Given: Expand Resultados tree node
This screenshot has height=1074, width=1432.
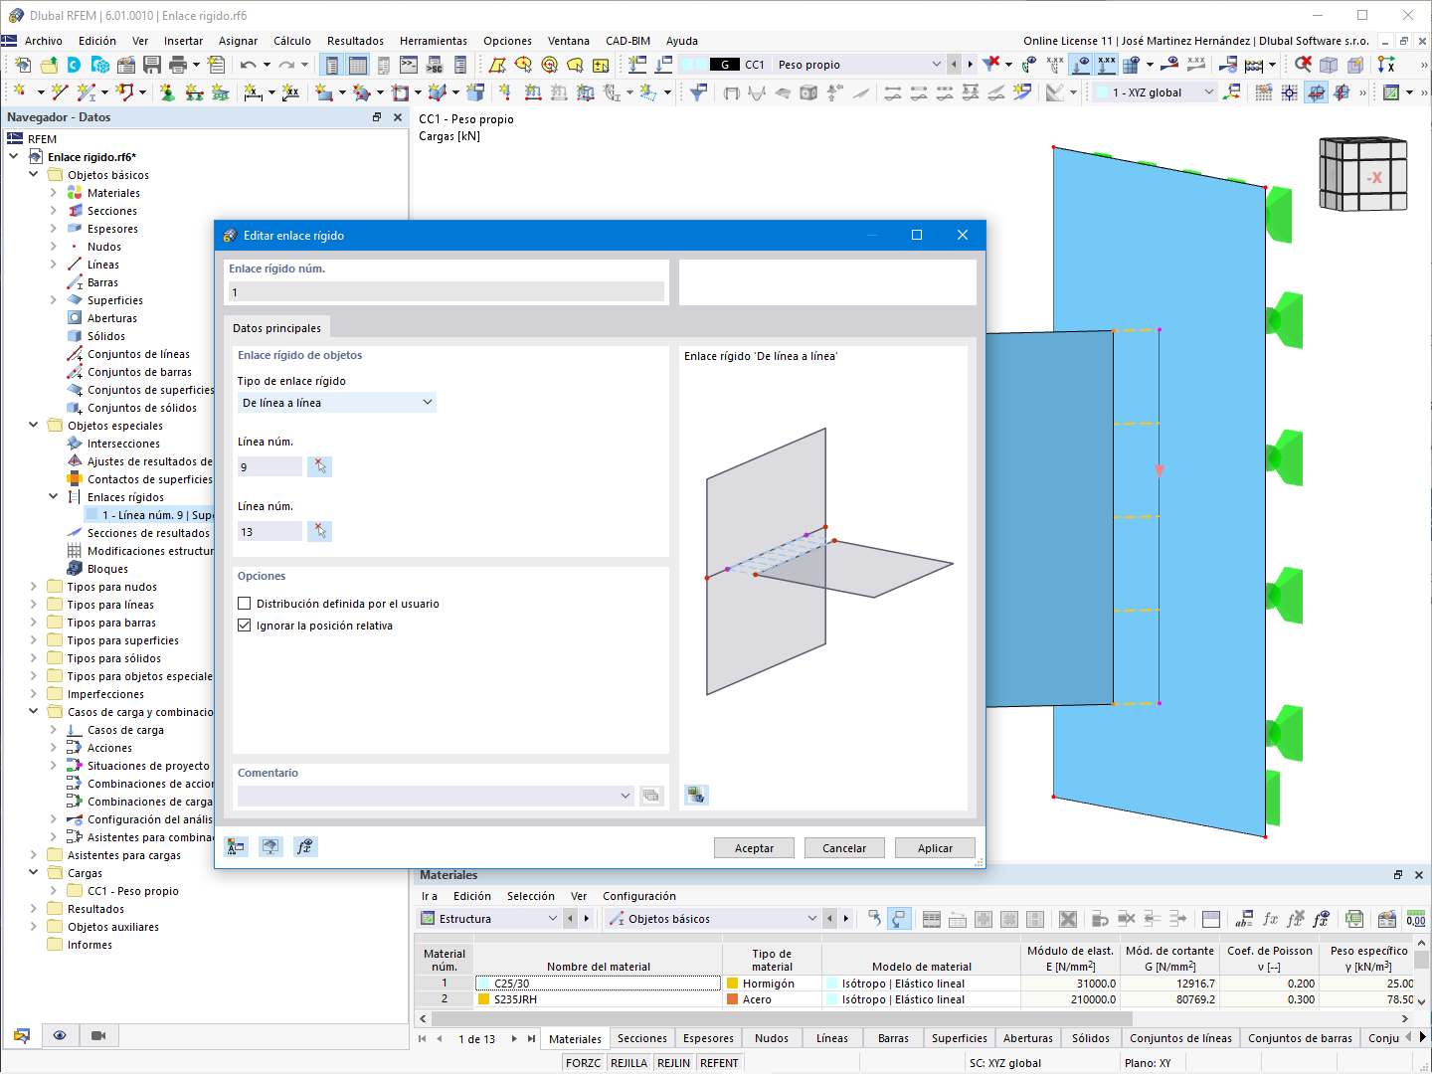Looking at the screenshot, I should pyautogui.click(x=34, y=909).
